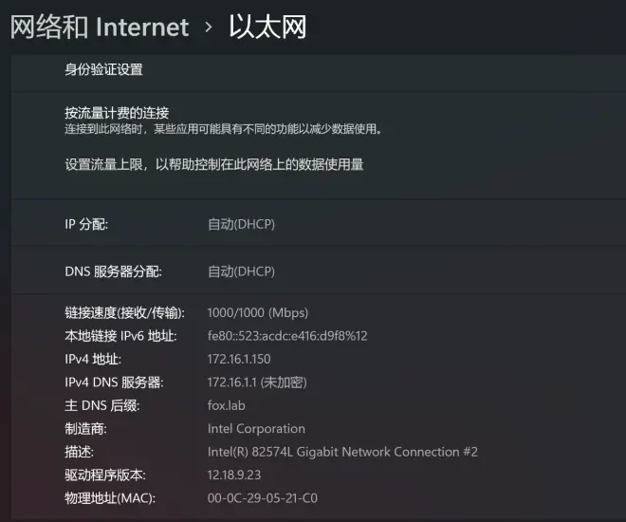
Task: Click the fox.lab DNS suffix value
Action: (x=227, y=405)
